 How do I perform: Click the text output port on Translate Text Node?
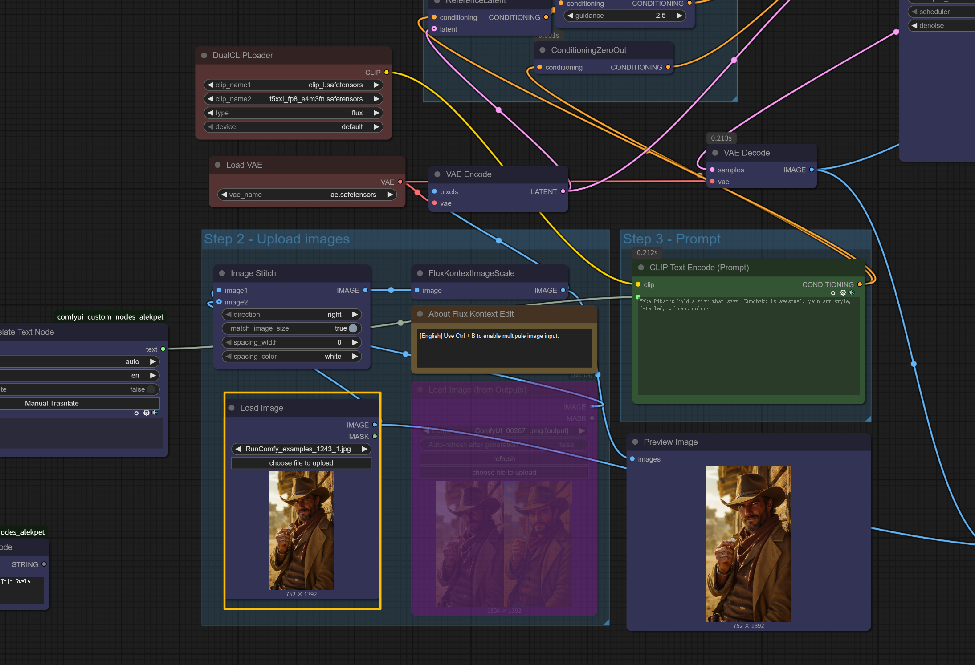click(163, 349)
